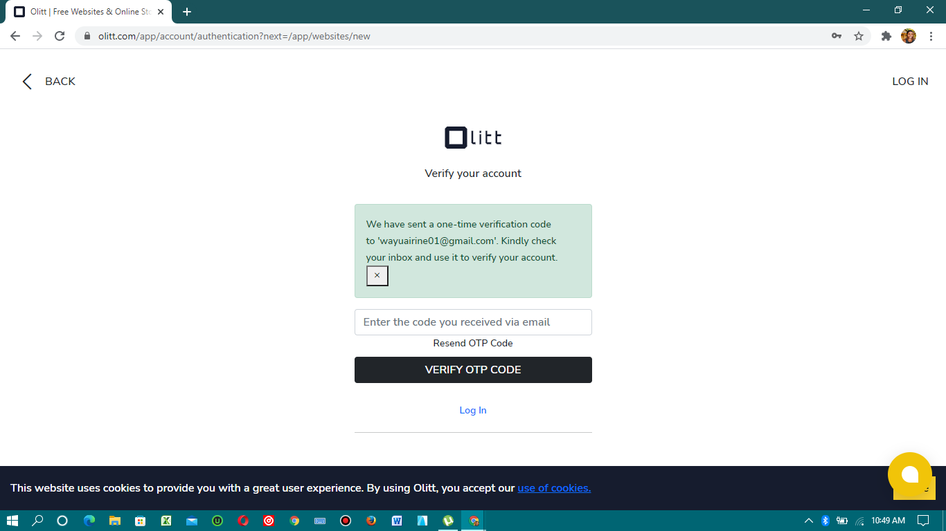Viewport: 946px width, 531px height.
Task: Open Microsoft Store from taskbar
Action: (x=140, y=521)
